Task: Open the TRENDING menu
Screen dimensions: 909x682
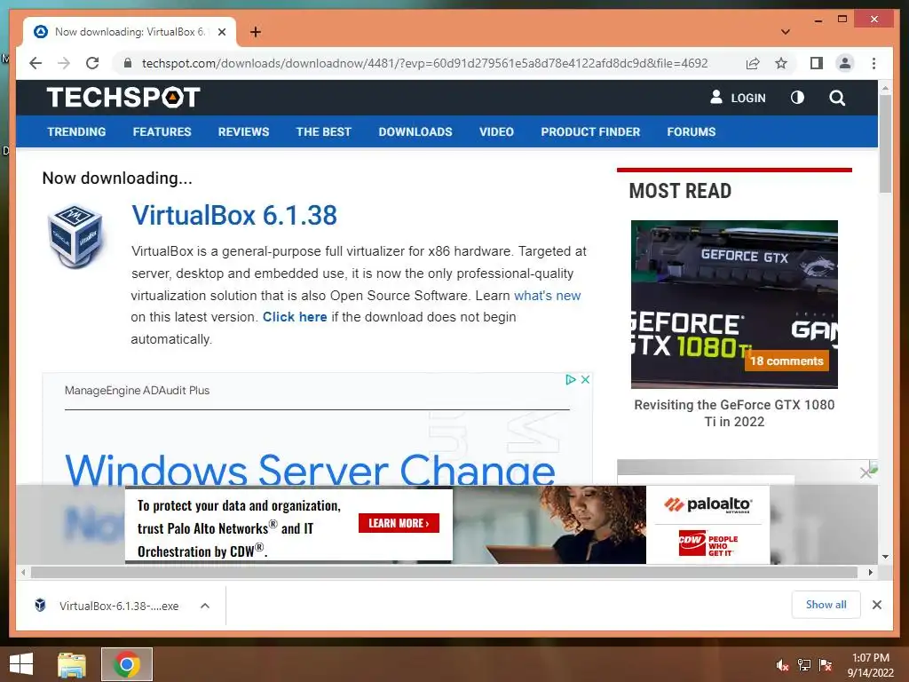Action: (76, 131)
